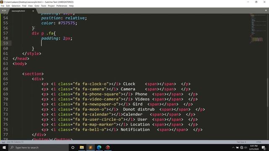Open Microsoft Edge from taskbar
Screen dimensions: 269x151
pyautogui.click(x=99, y=147)
